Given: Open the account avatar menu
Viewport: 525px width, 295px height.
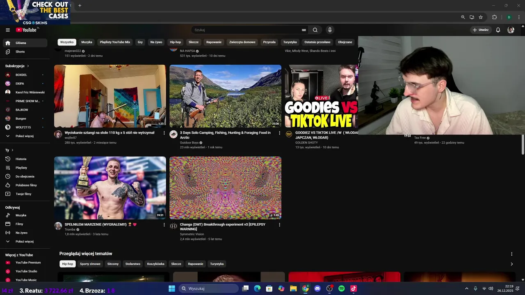Looking at the screenshot, I should [511, 30].
